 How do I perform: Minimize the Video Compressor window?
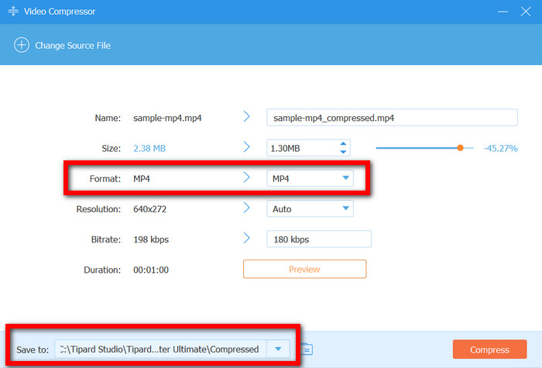(503, 12)
